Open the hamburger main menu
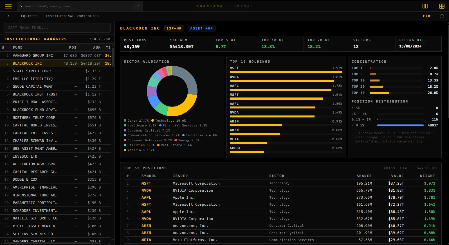 click(x=8, y=6)
